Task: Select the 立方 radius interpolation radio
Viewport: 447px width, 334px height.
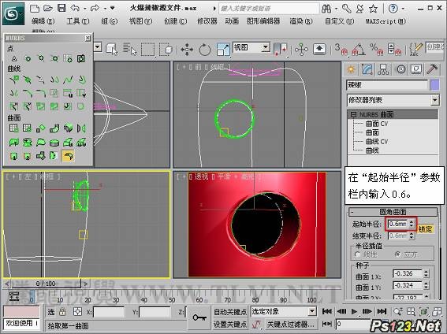Action: (x=397, y=254)
